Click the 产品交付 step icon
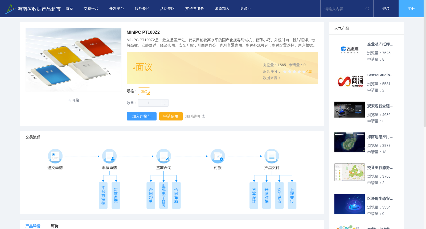This screenshot has width=426, height=229. click(272, 156)
